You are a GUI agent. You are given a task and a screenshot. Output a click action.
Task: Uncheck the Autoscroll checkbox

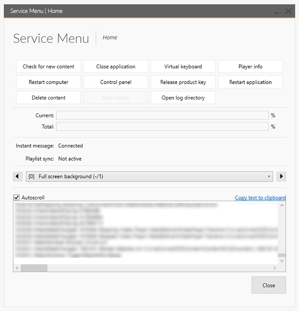click(x=17, y=198)
